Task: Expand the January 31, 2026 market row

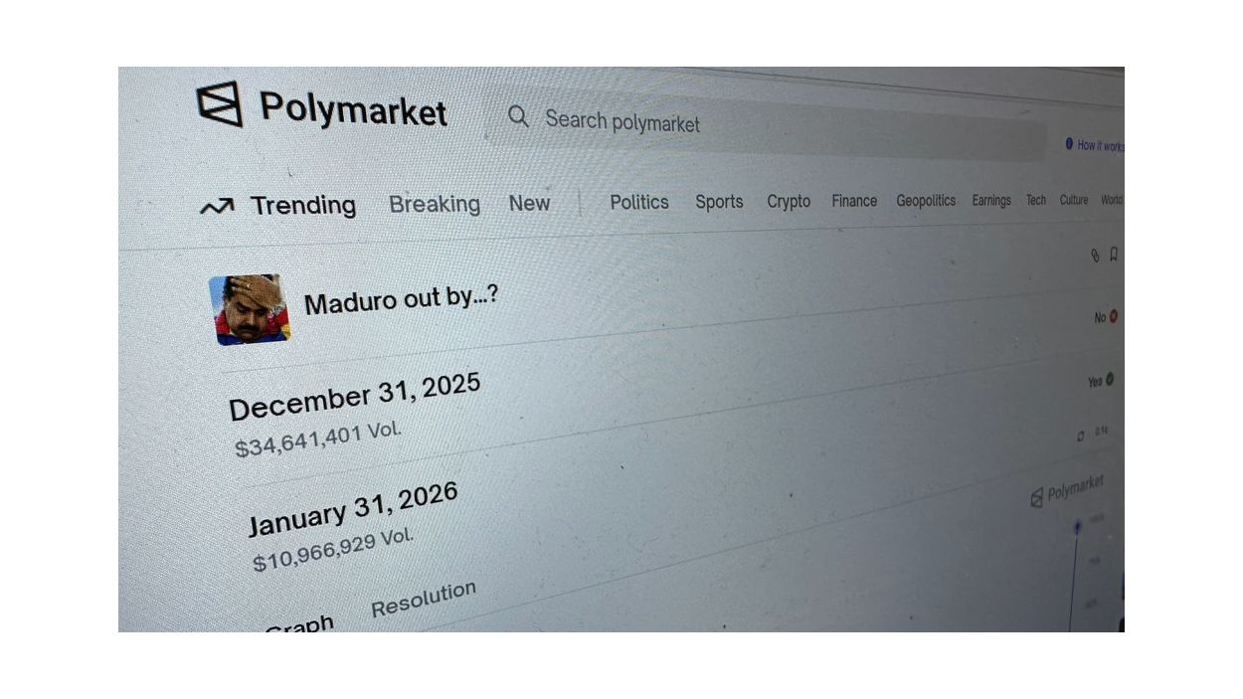Action: pos(353,507)
